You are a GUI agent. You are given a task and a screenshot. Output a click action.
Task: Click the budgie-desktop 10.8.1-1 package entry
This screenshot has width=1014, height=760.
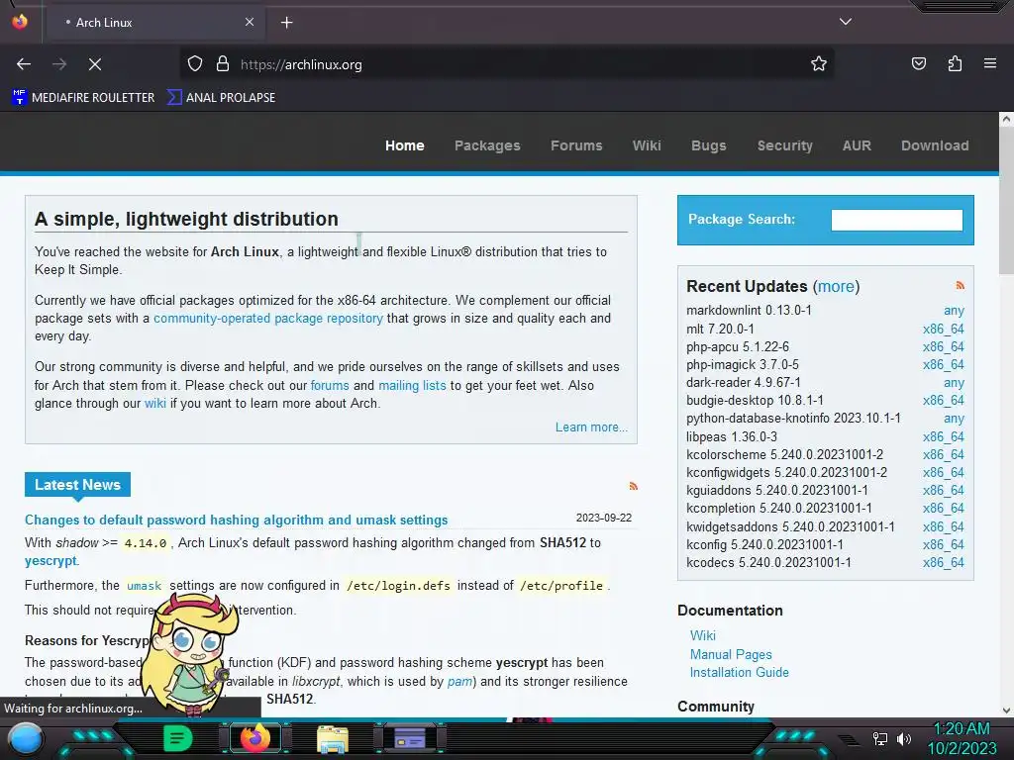click(x=755, y=400)
